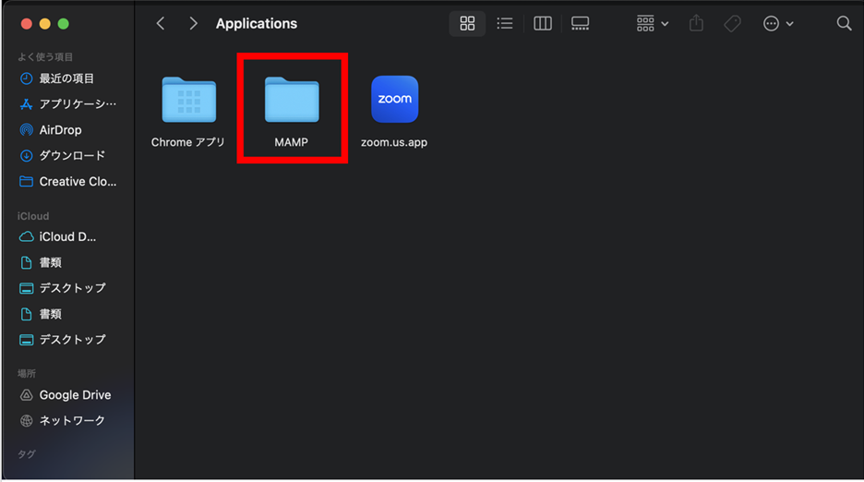Open Google Drive in the sidebar
The height and width of the screenshot is (482, 864).
click(75, 395)
